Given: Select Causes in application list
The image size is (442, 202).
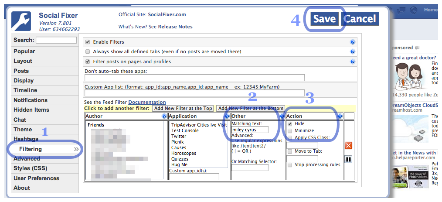Looking at the screenshot, I should click(179, 147).
